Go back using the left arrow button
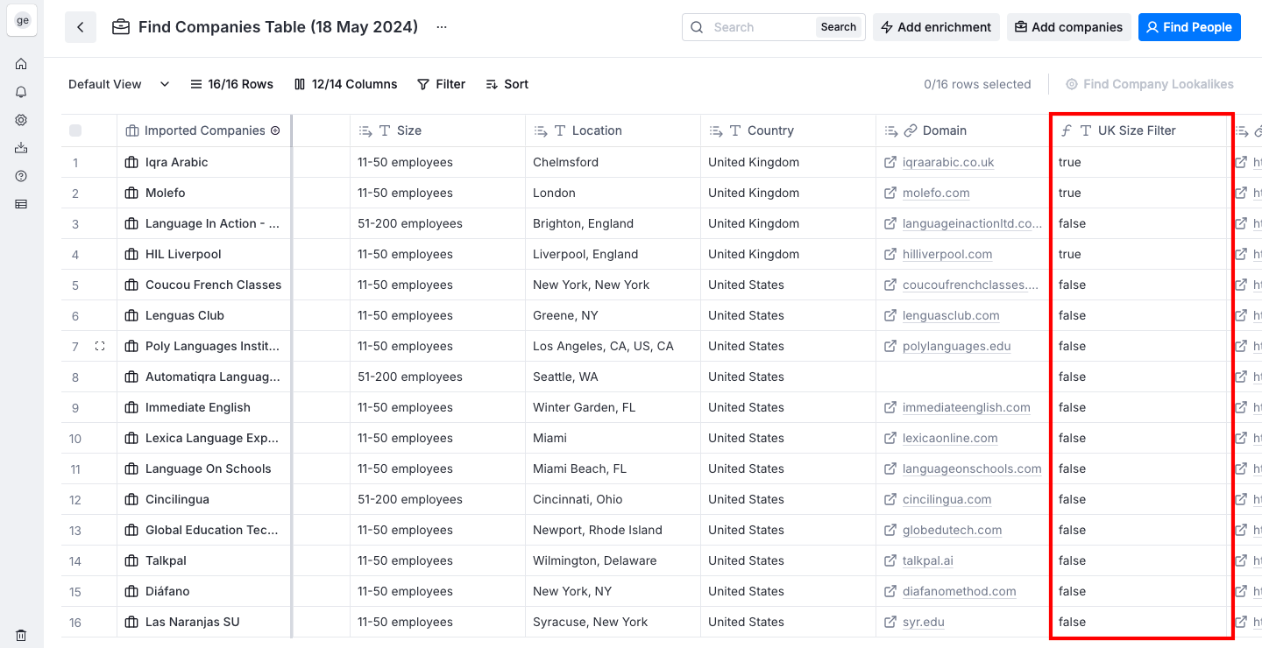The image size is (1262, 648). pyautogui.click(x=81, y=27)
